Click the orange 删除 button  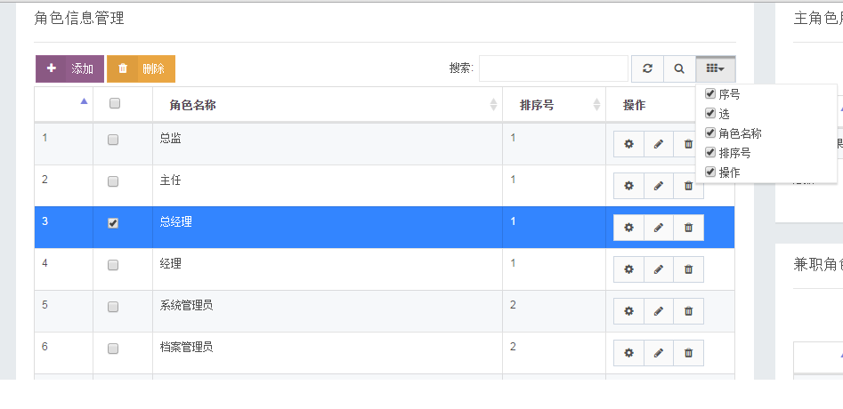141,68
